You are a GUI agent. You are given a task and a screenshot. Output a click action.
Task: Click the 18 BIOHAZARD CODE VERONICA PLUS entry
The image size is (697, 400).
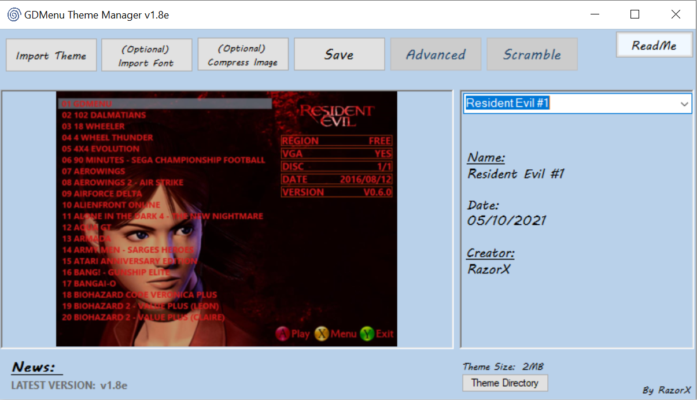139,295
